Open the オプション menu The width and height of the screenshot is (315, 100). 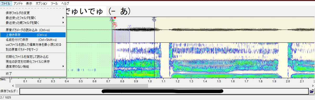coord(41,3)
